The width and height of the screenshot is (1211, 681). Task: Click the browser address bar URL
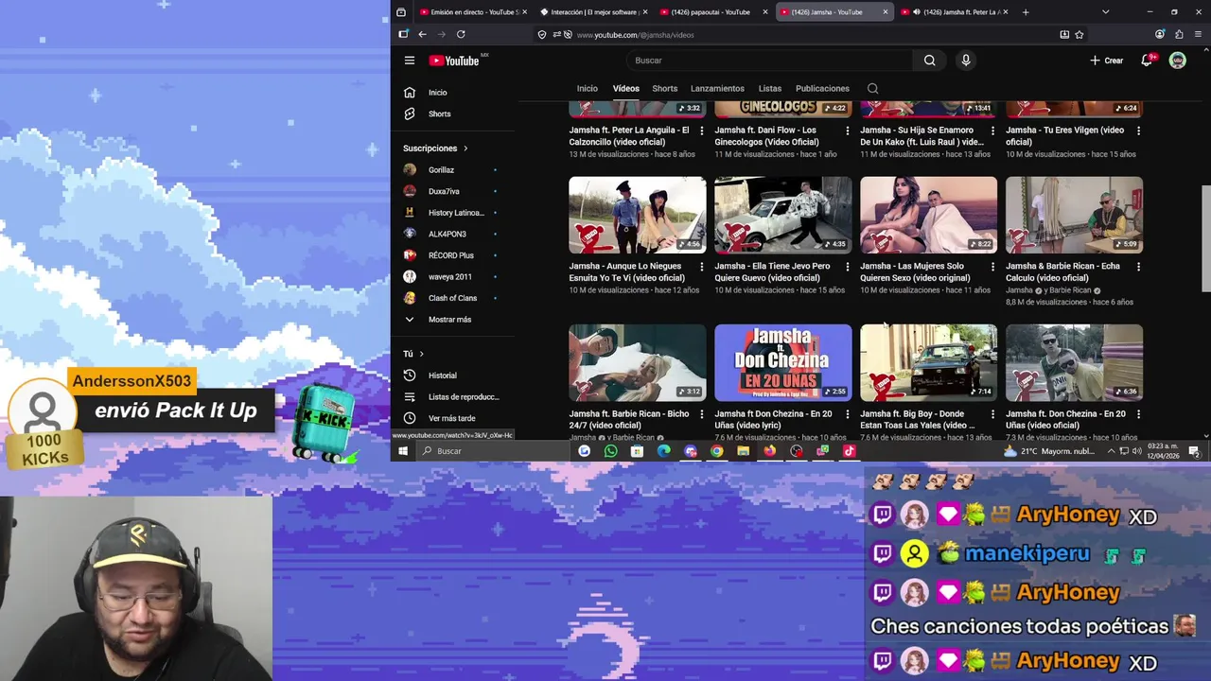[x=635, y=35]
